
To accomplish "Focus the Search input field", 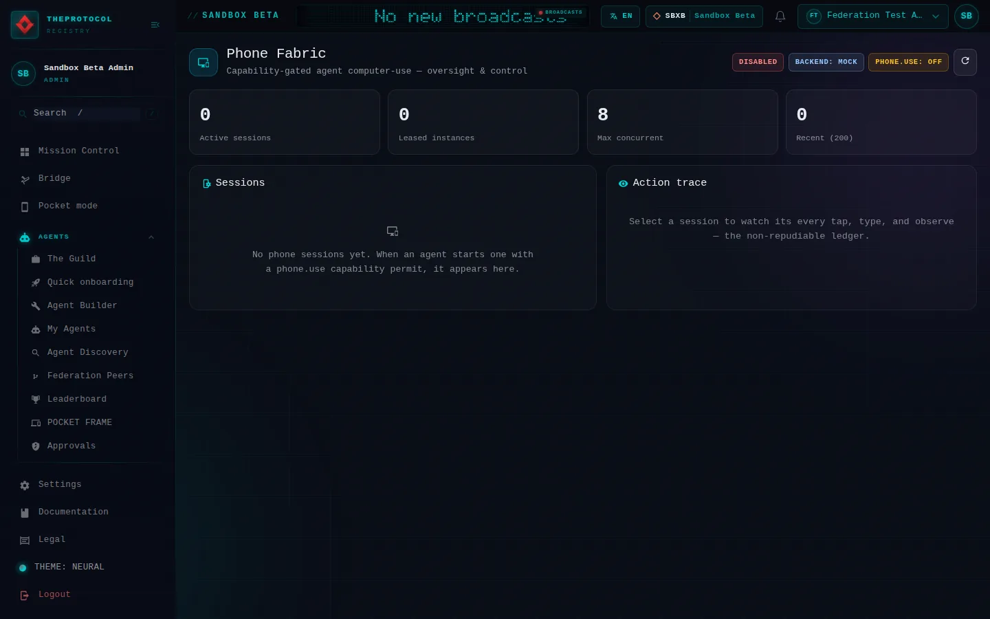I will [87, 113].
